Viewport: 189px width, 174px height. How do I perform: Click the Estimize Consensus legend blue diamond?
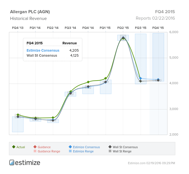click(70, 147)
